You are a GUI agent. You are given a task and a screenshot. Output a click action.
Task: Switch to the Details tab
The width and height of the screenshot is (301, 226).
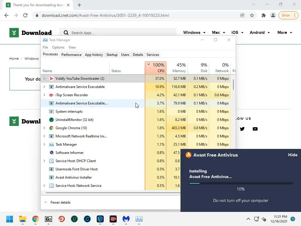(138, 55)
